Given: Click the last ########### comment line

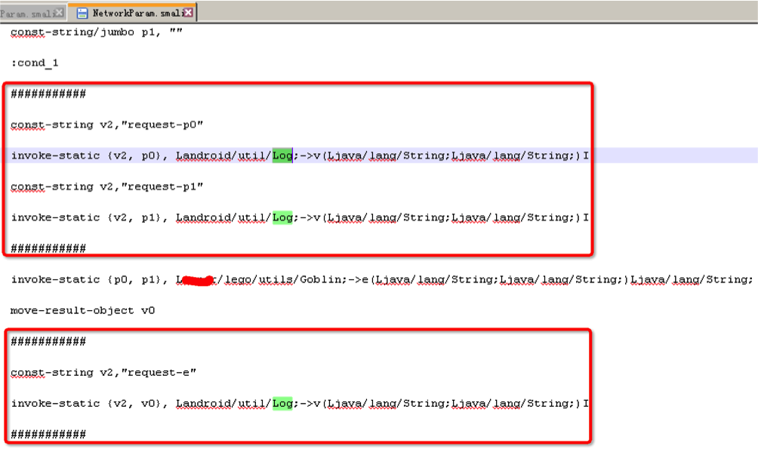Looking at the screenshot, I should click(48, 434).
